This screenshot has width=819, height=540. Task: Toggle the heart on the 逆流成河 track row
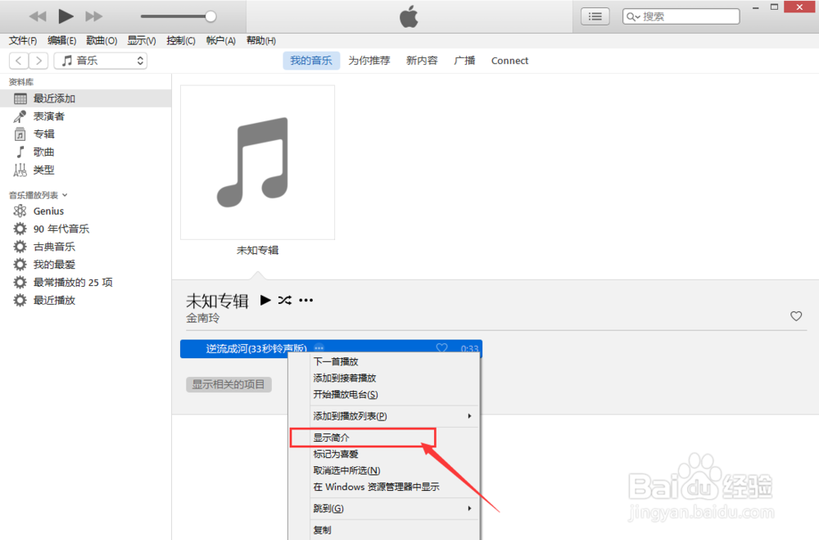(441, 348)
